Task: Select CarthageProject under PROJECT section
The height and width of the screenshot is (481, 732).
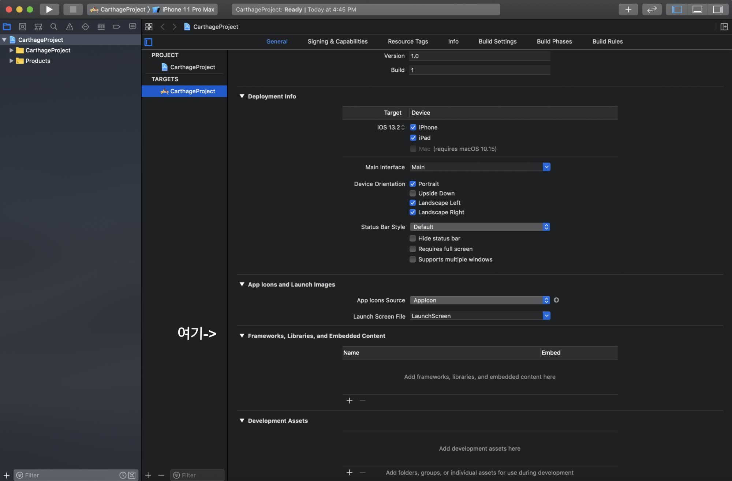Action: point(193,67)
